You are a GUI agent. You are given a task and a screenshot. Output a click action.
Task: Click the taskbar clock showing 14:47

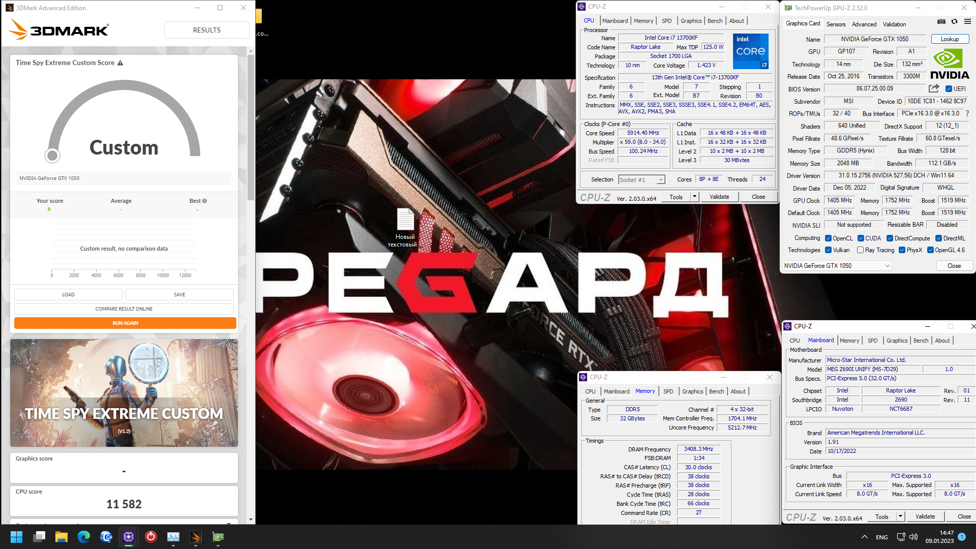tap(939, 537)
